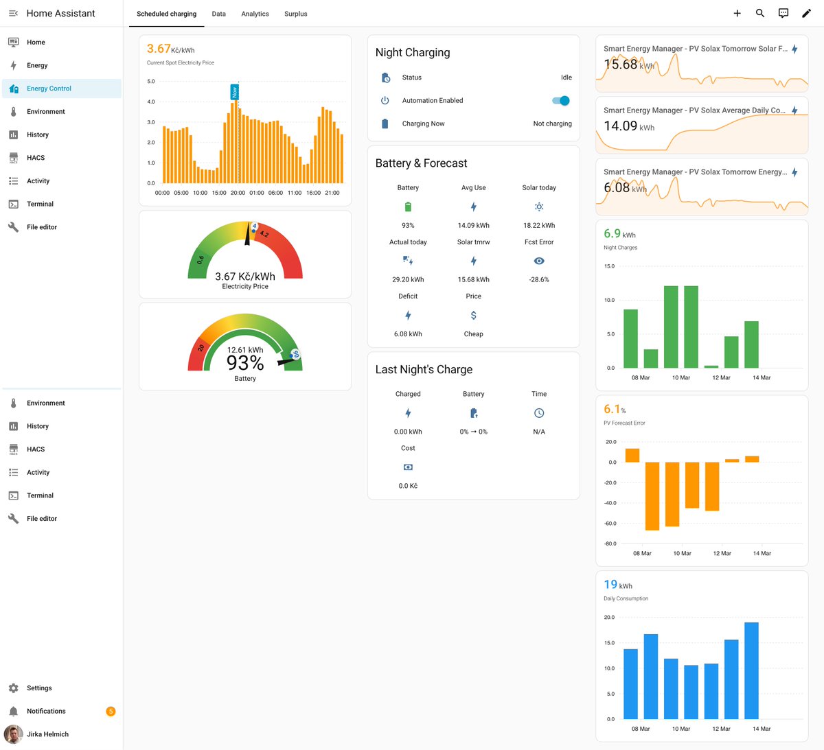Open the Daily Consumption bar chart
The image size is (824, 750).
click(702, 657)
